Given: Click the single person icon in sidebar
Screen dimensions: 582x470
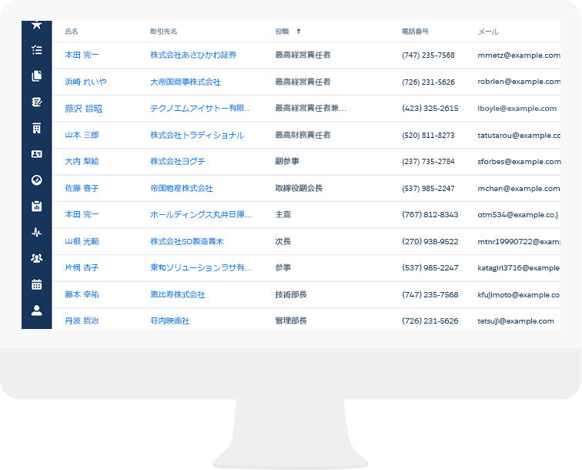Looking at the screenshot, I should pyautogui.click(x=36, y=311).
